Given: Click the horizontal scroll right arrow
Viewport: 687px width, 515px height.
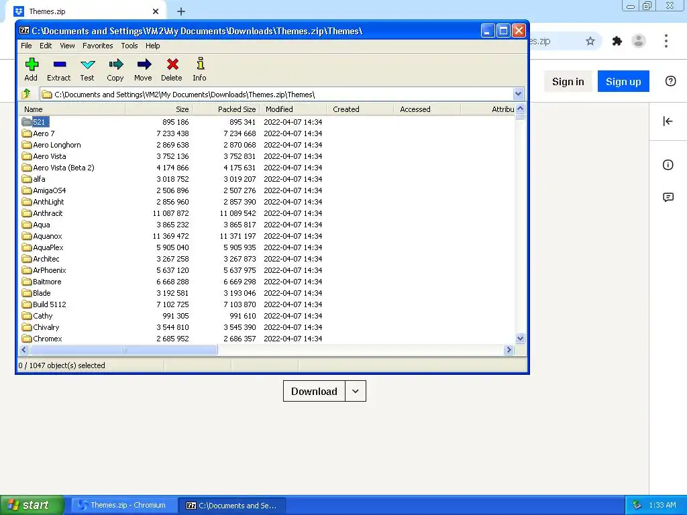Looking at the screenshot, I should 509,349.
